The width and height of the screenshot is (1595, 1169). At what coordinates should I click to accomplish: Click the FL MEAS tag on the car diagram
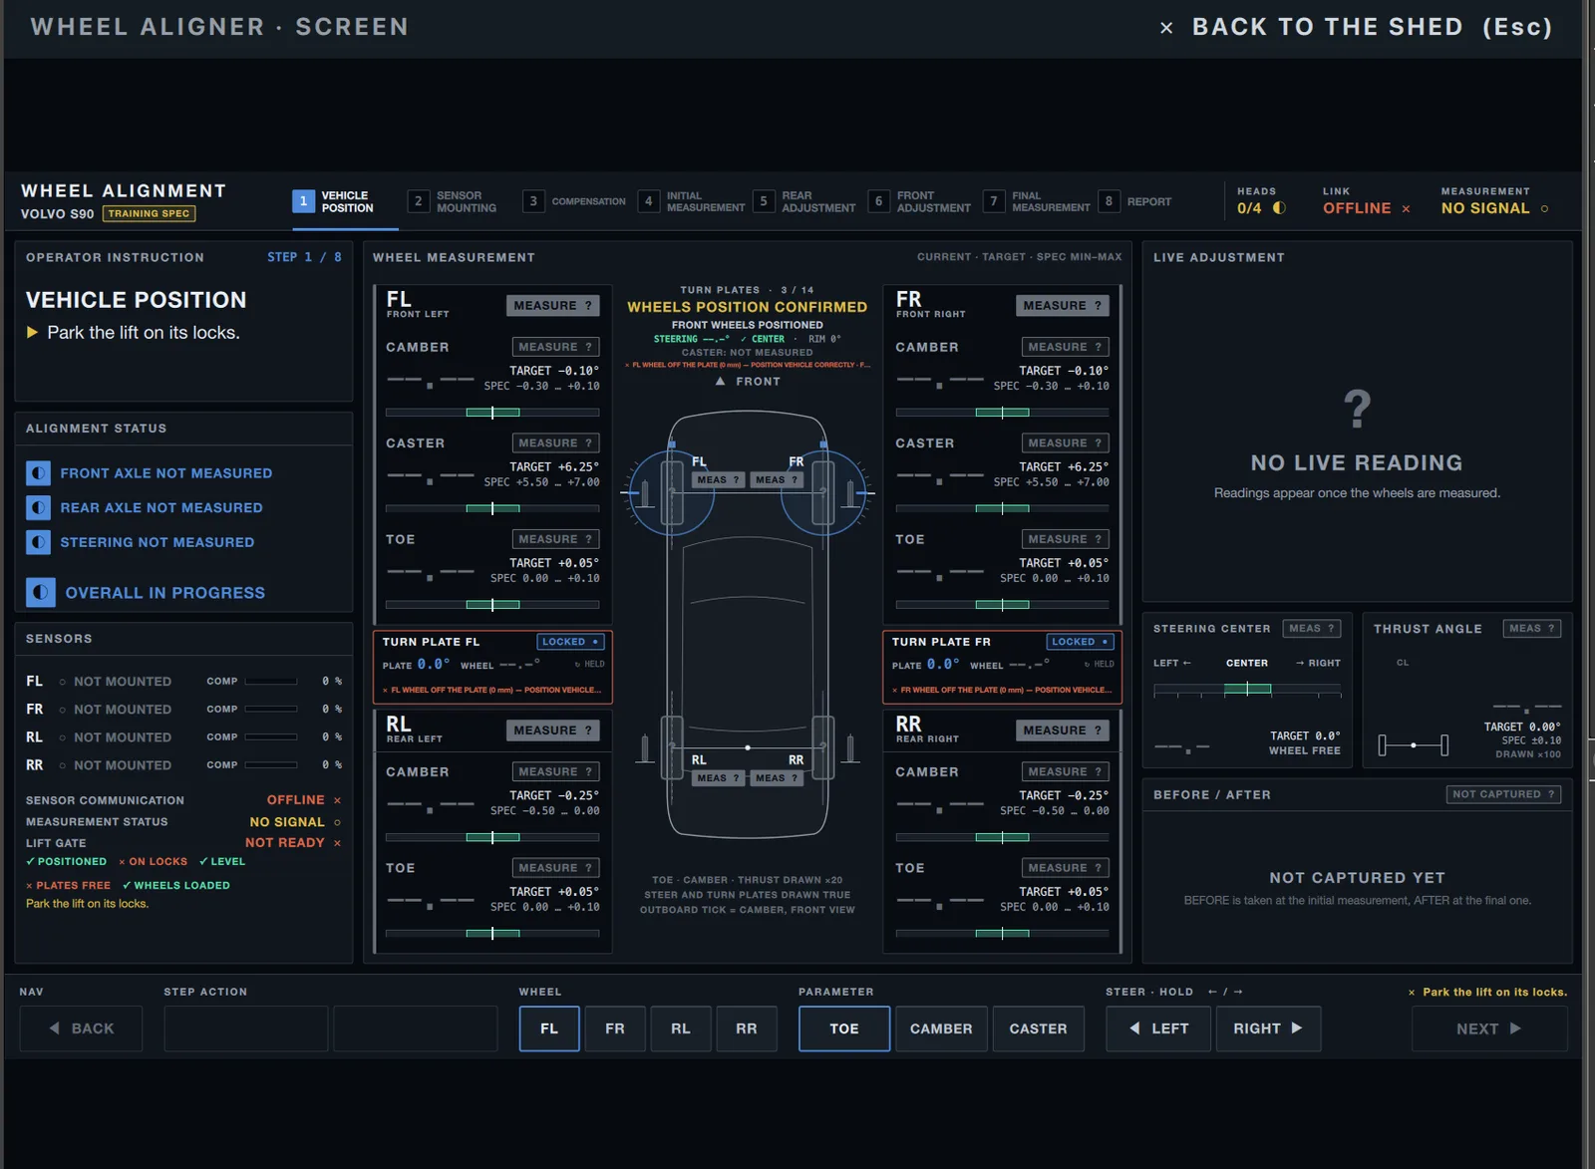tap(718, 480)
